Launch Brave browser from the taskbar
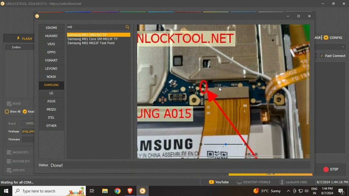 coord(130,191)
